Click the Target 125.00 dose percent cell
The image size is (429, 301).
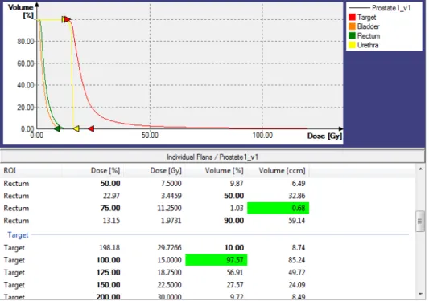(x=109, y=272)
